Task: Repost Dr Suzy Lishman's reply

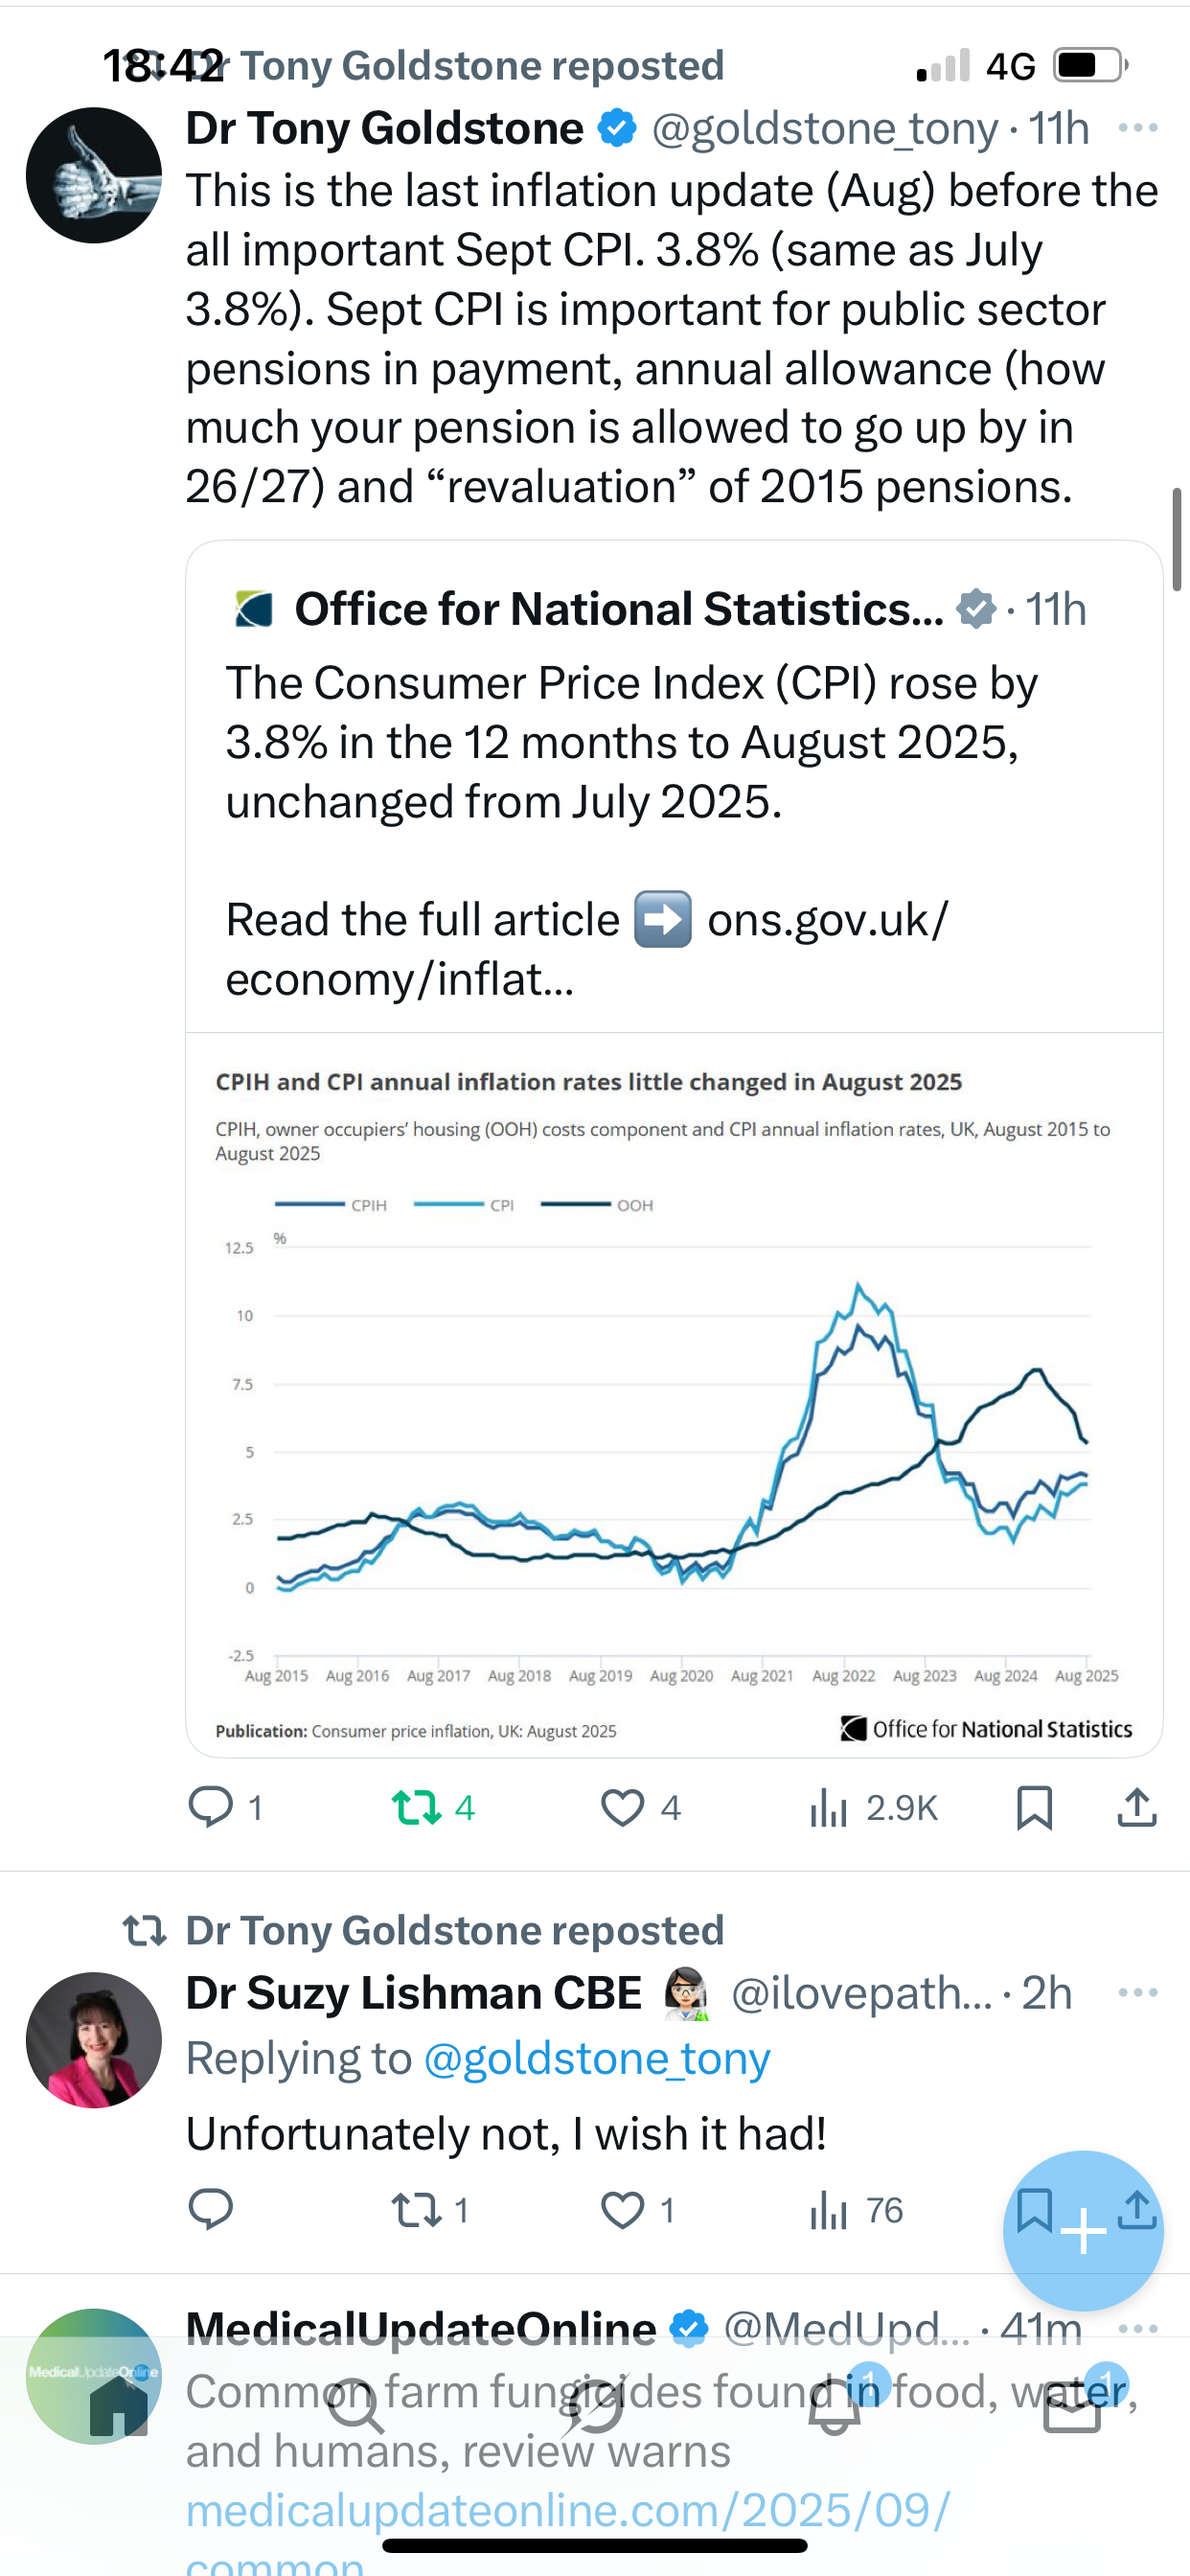Action: coord(414,2210)
